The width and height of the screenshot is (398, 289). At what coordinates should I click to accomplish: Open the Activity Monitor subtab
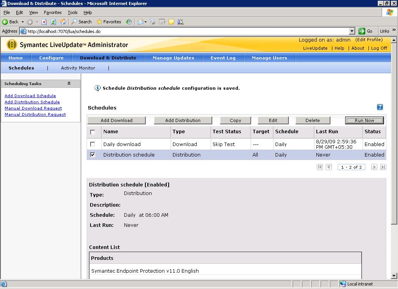coord(78,68)
